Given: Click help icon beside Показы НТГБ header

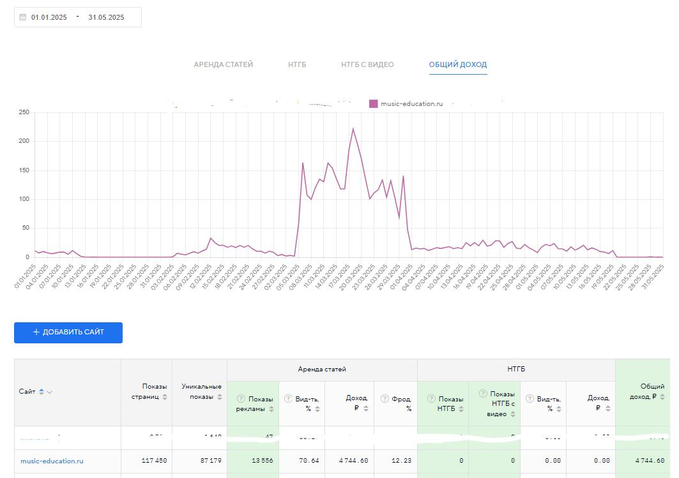Looking at the screenshot, I should pyautogui.click(x=431, y=399).
